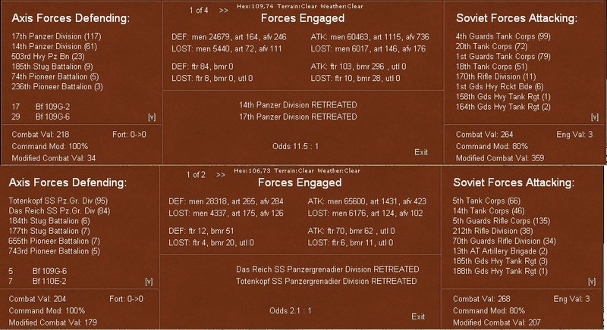This screenshot has height=330, width=607.
Task: Click the '1 of 4' report counter
Action: click(199, 11)
